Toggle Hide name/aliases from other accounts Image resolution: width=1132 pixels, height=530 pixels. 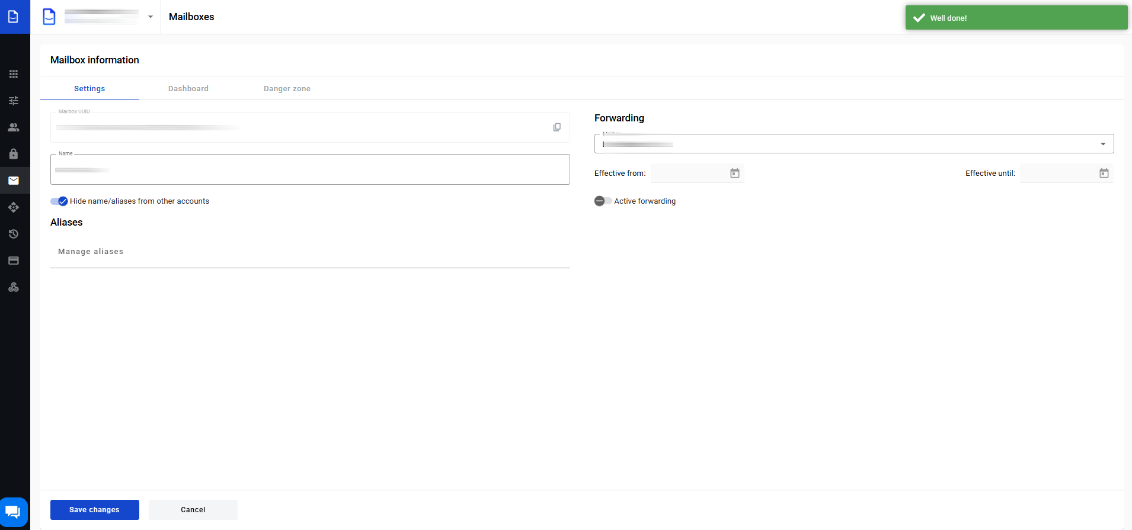[59, 201]
